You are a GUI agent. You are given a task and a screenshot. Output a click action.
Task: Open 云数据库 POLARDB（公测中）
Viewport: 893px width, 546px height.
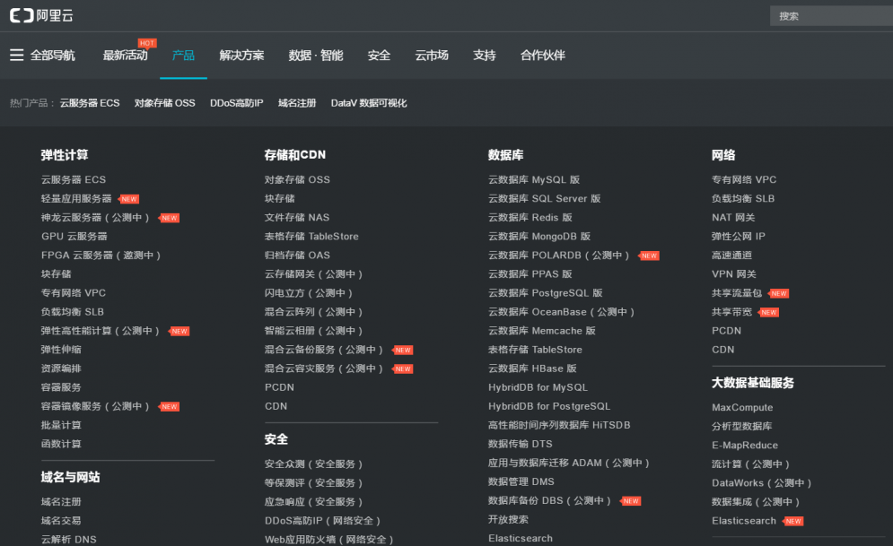tap(559, 256)
